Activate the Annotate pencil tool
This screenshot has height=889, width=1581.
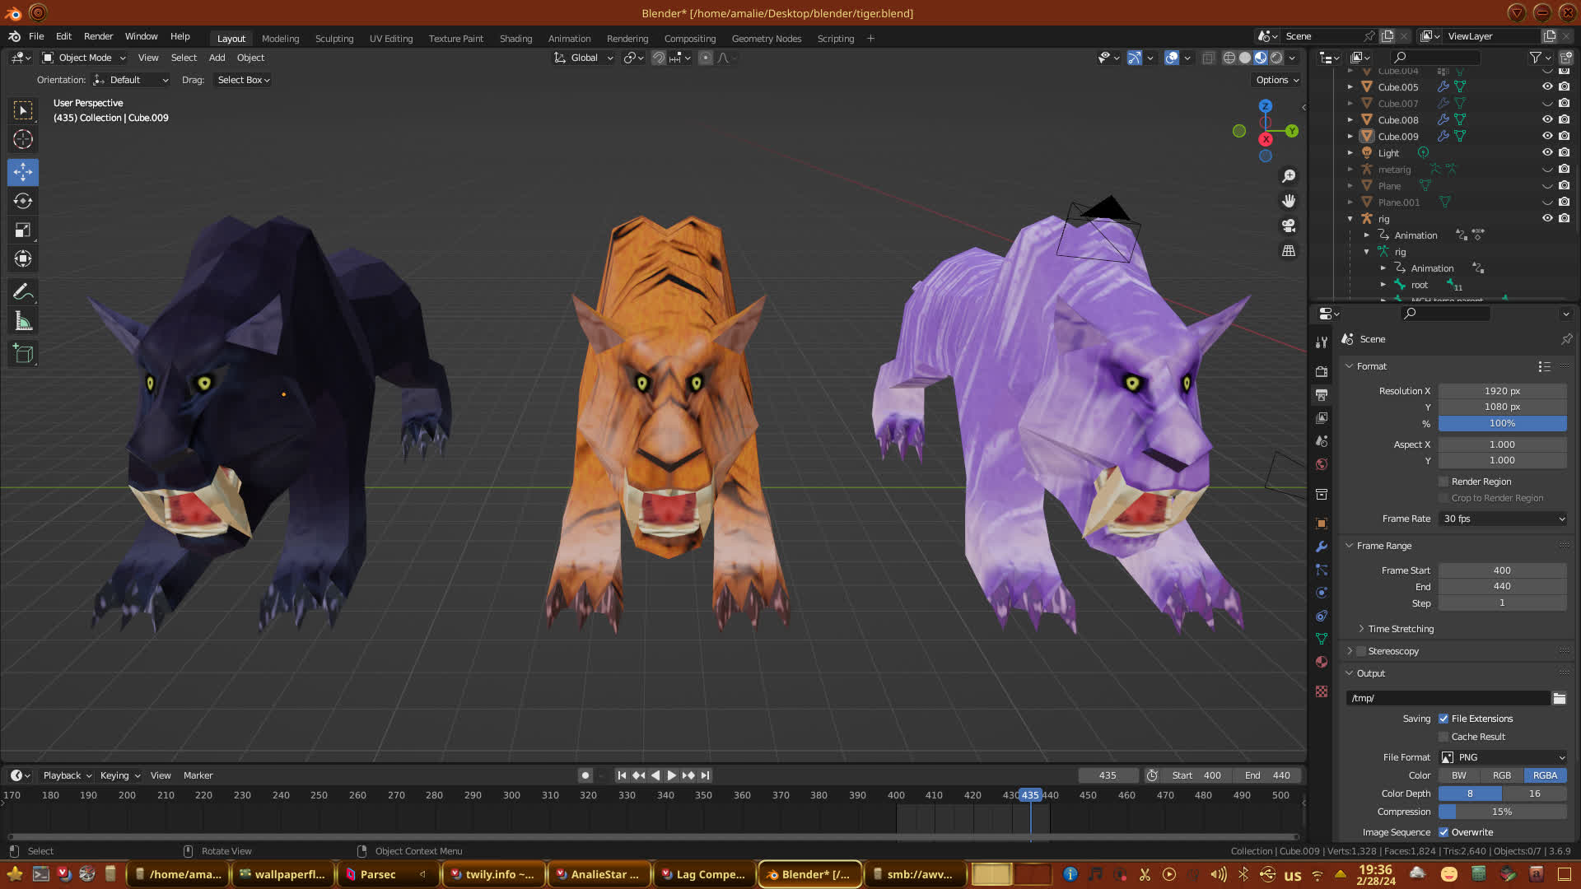coord(23,291)
